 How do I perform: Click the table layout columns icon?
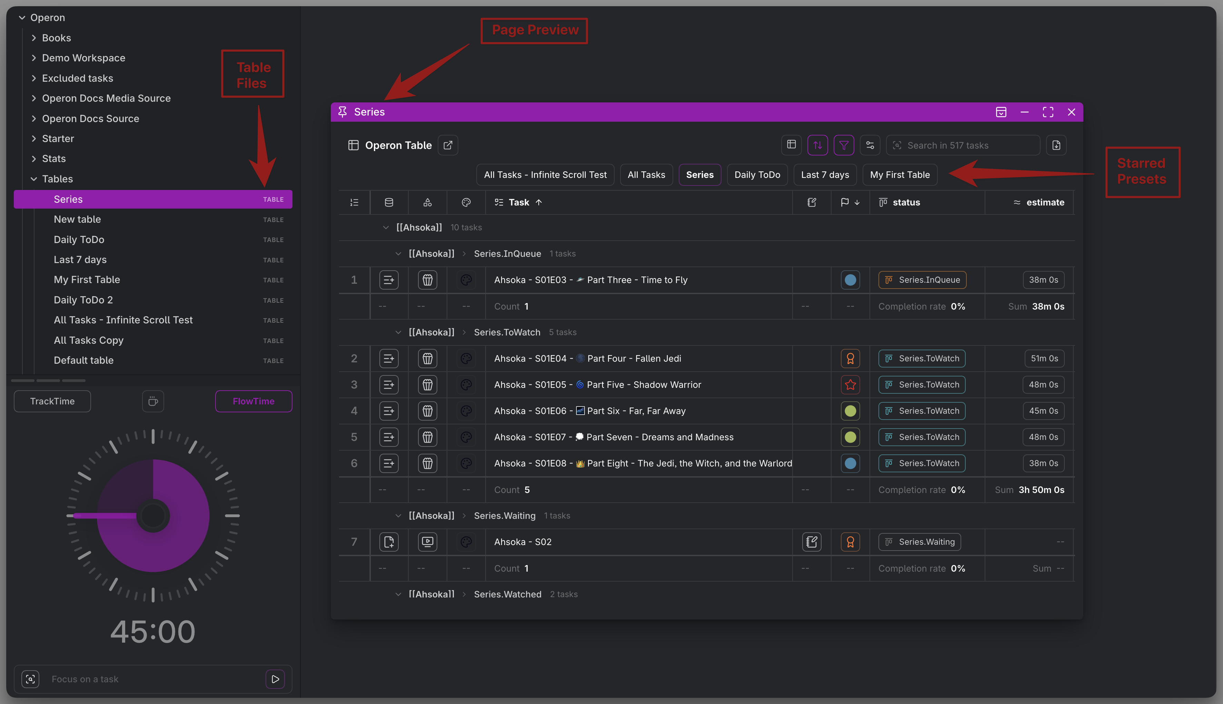[x=792, y=144]
